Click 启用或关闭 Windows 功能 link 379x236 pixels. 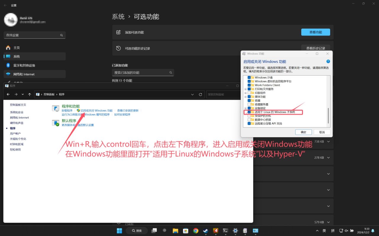97,111
